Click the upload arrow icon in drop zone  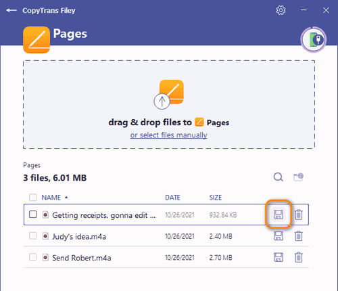pos(162,102)
